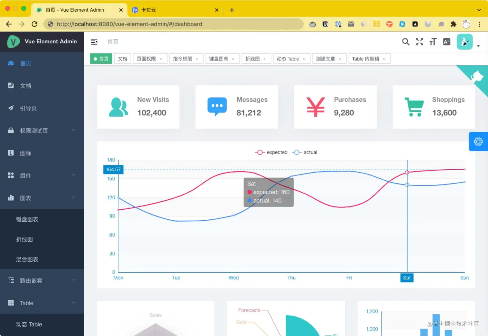Open 折线图 in the sidebar submenu
This screenshot has height=336, width=488.
(x=42, y=239)
